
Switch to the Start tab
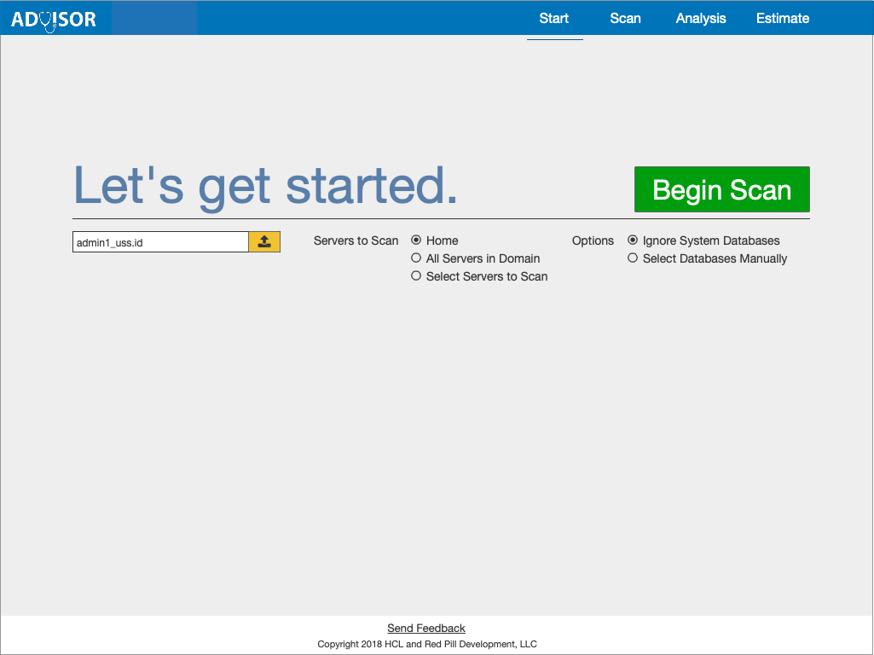[553, 18]
